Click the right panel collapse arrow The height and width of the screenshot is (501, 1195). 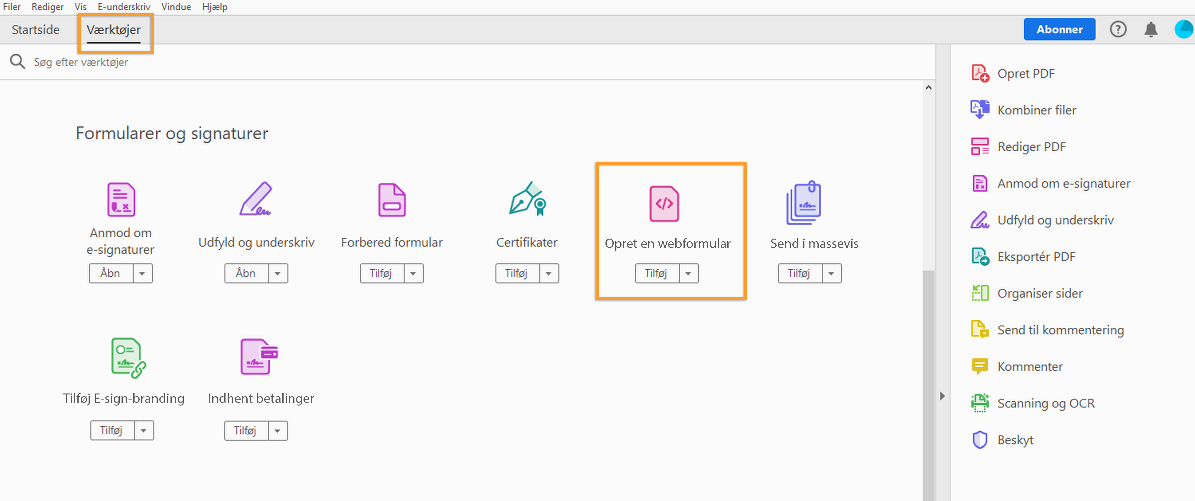(x=943, y=396)
